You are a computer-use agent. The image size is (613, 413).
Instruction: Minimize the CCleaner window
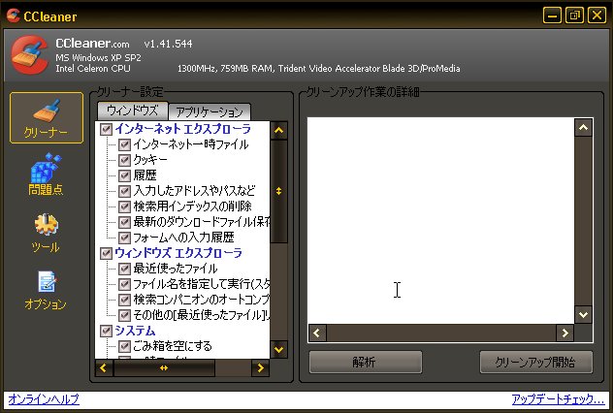coord(552,16)
